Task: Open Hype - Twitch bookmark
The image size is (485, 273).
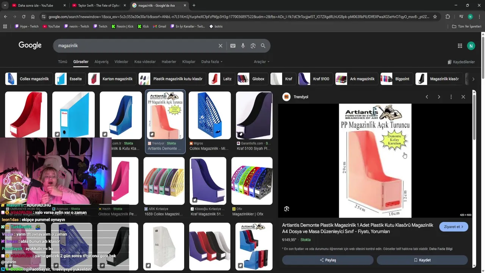Action: [27, 27]
